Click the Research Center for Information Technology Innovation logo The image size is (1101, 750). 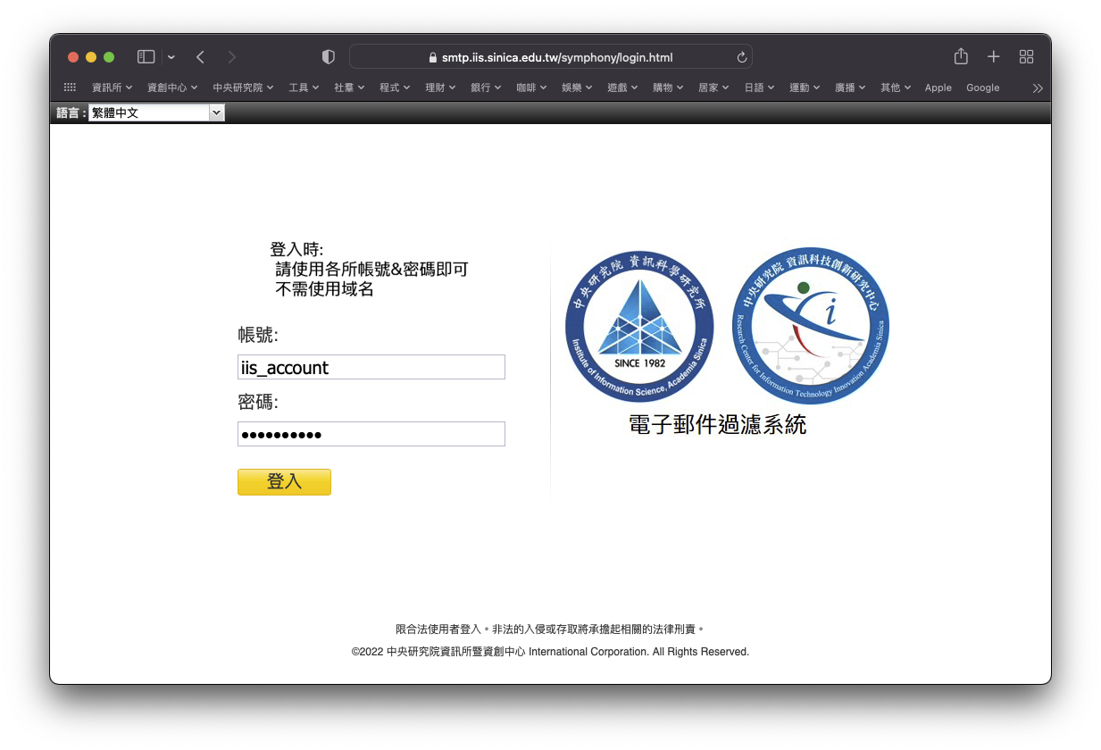pyautogui.click(x=811, y=326)
